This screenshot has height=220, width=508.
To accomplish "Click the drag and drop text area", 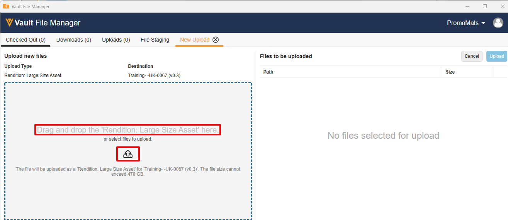I will pos(128,130).
